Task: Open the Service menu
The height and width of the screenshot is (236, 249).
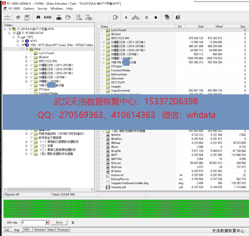Action: click(42, 8)
